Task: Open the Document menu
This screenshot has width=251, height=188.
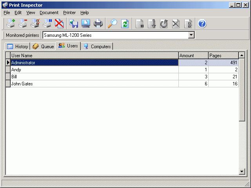Action: pyautogui.click(x=49, y=13)
